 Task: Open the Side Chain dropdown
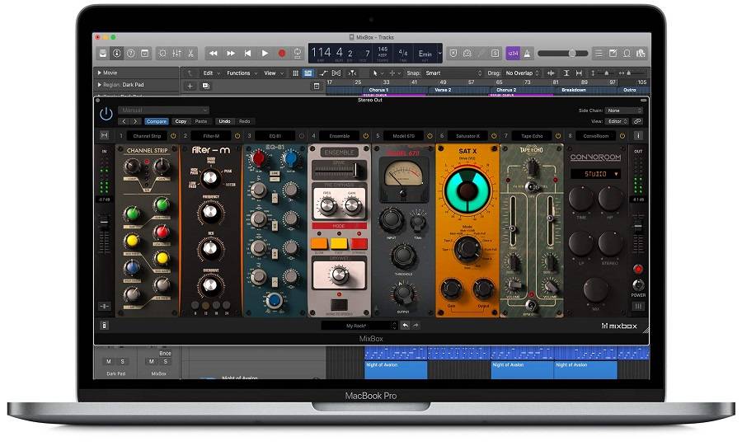tap(623, 110)
